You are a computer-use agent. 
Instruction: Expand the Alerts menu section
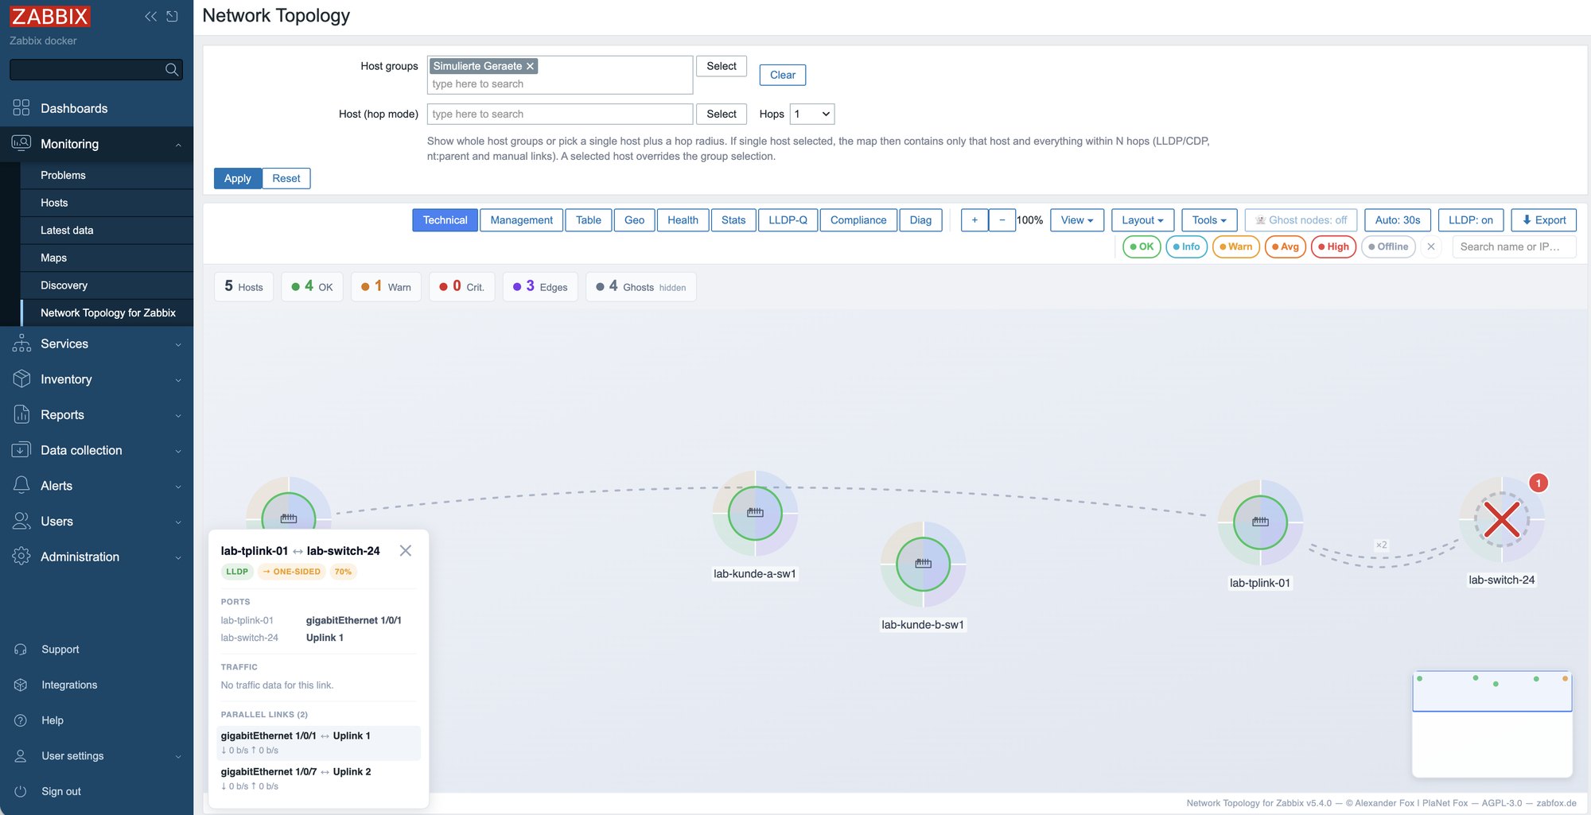(x=96, y=486)
